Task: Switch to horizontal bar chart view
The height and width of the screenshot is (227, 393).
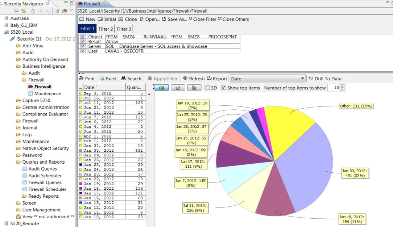Action: tap(194, 88)
